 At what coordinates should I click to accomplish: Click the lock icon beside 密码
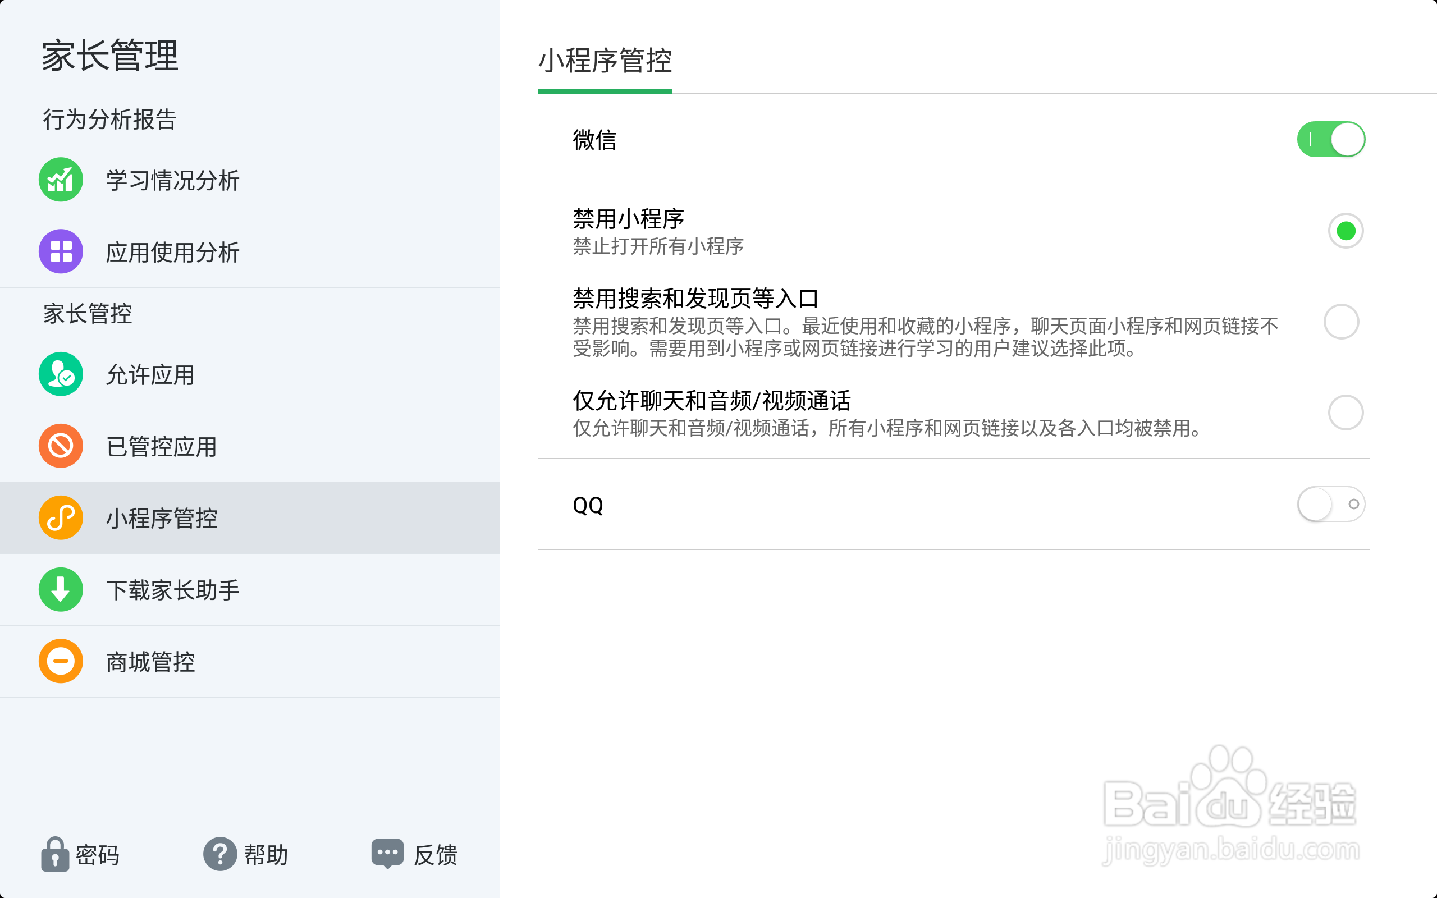(x=54, y=855)
